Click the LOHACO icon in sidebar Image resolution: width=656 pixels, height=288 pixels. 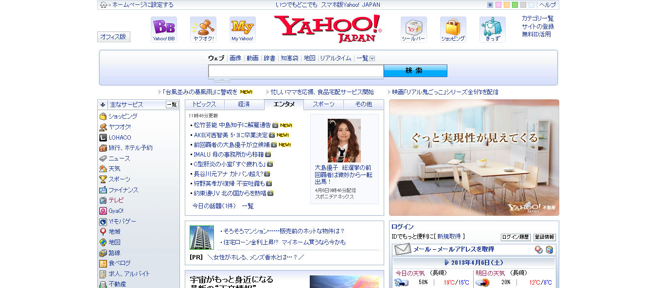pos(103,137)
